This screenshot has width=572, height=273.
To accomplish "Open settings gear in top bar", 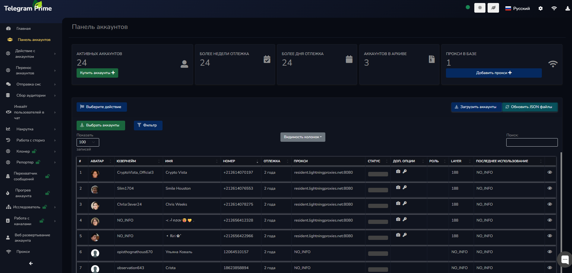I will pos(540,8).
